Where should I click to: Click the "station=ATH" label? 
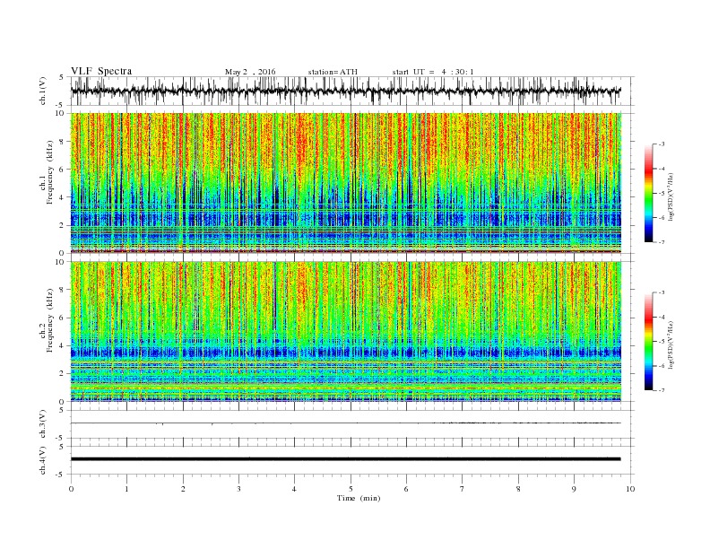333,72
